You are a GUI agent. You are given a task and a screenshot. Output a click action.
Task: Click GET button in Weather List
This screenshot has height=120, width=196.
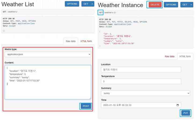(x=86, y=4)
